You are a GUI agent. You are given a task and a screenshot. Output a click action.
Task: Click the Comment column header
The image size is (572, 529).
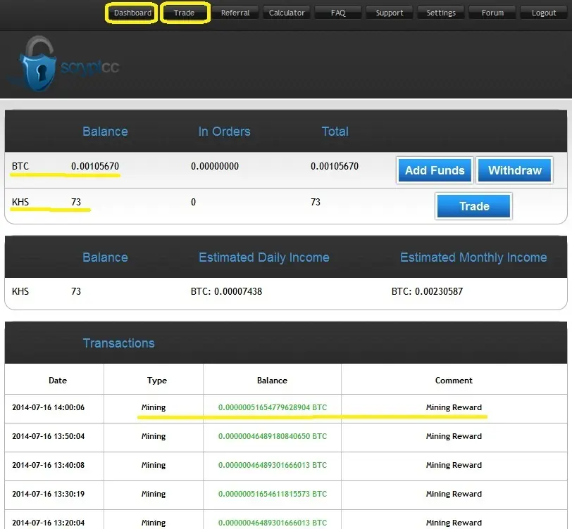[454, 381]
